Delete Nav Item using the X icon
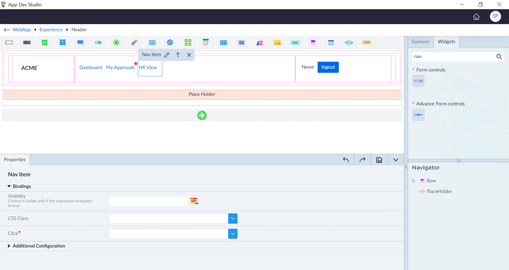509x270 pixels. 189,55
